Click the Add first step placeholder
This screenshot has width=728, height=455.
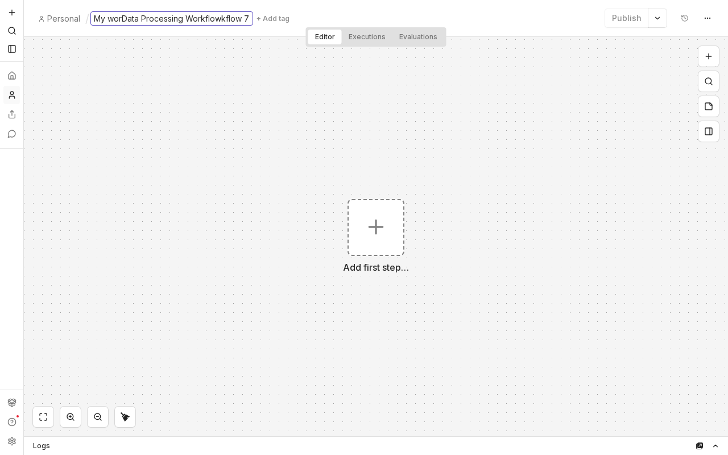tap(376, 227)
